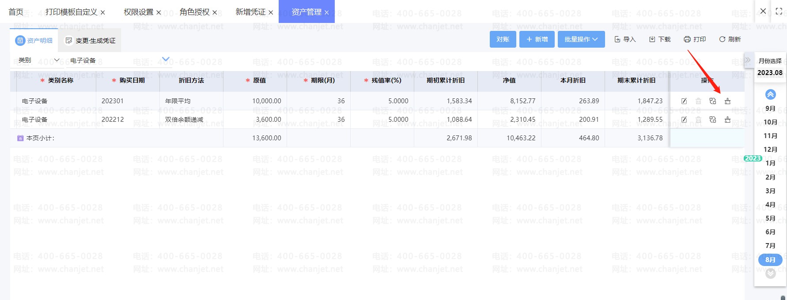This screenshot has width=787, height=300.
Task: Open the 变更·生成凭证 sub-tab
Action: (x=90, y=41)
